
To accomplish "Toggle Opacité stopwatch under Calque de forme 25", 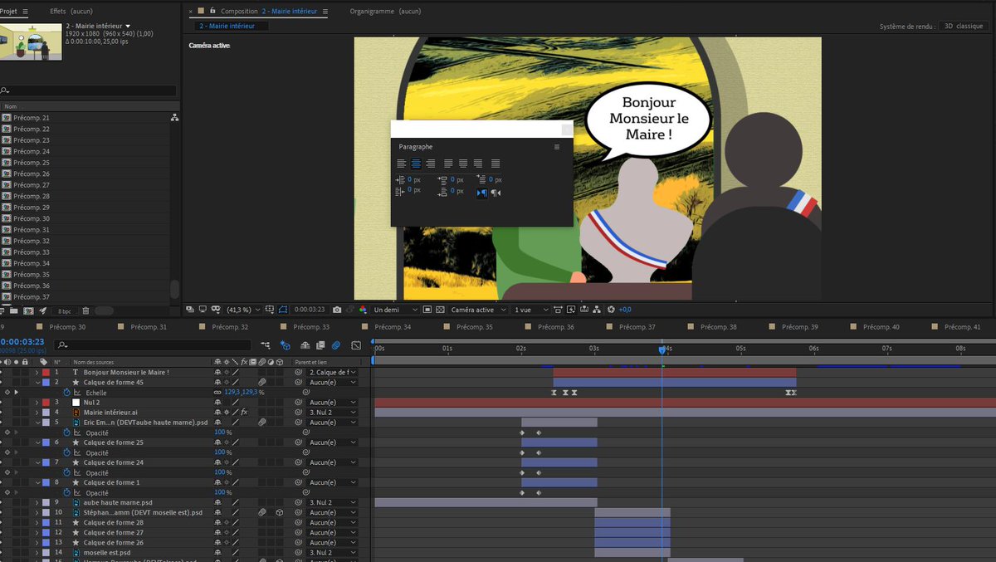I will pos(67,452).
